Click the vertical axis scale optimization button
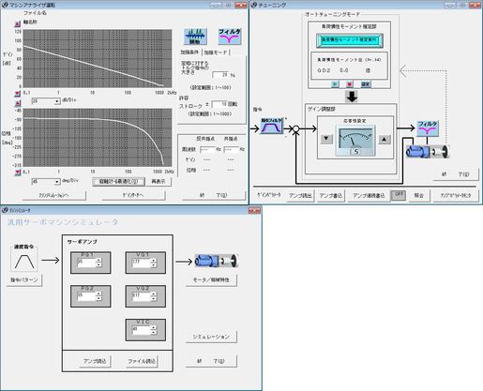The width and height of the screenshot is (483, 391). click(x=119, y=182)
